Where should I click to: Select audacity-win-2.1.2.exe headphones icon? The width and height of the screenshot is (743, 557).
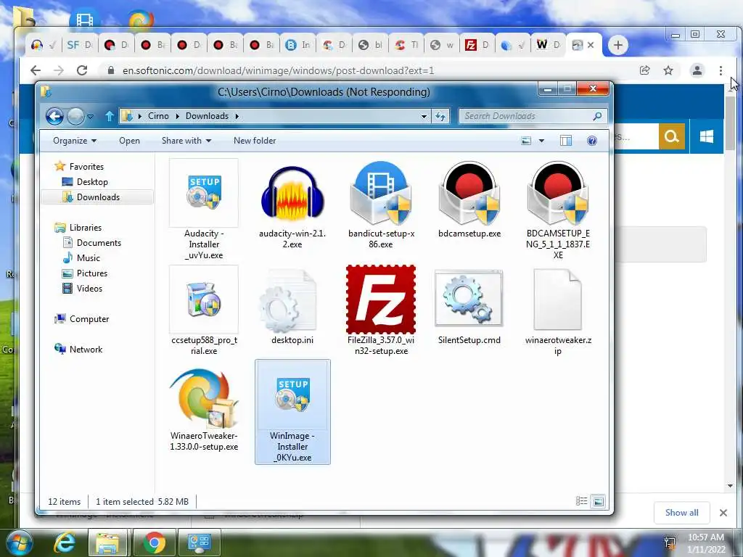pos(292,194)
